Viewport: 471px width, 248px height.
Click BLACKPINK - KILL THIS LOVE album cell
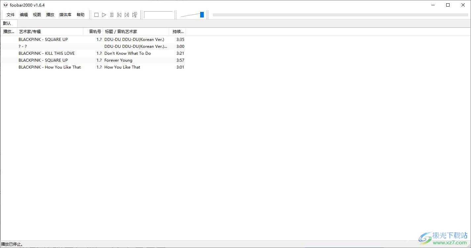click(47, 53)
